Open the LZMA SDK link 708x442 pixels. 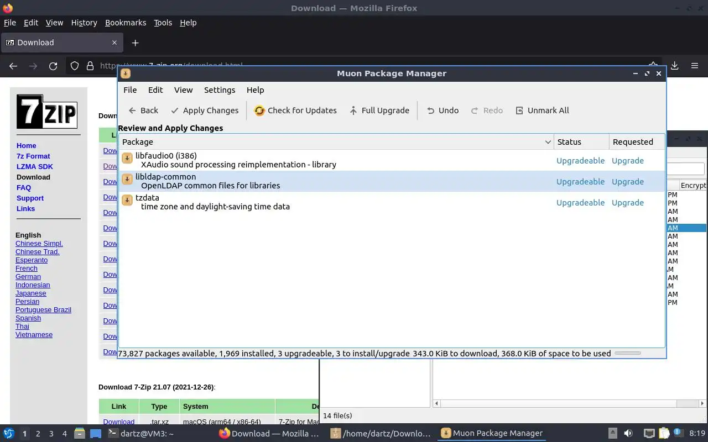[35, 167]
